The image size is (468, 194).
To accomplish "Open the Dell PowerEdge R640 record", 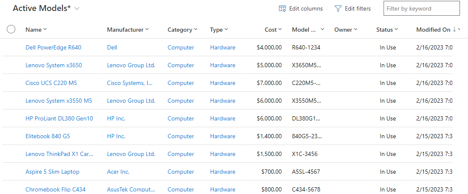I will pos(53,47).
